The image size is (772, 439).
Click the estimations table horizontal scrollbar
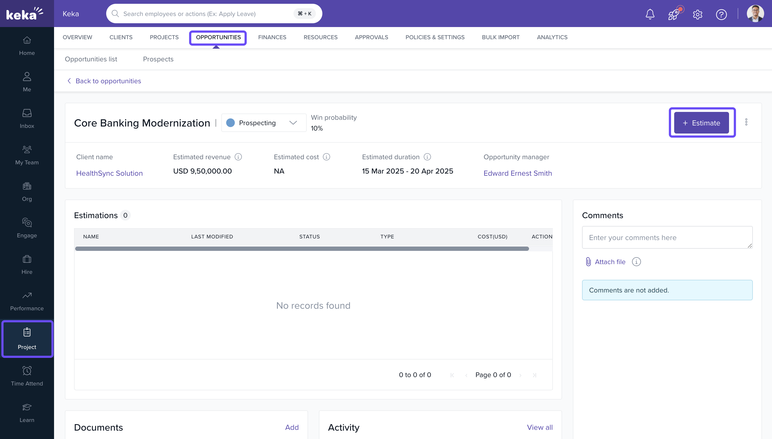[302, 249]
